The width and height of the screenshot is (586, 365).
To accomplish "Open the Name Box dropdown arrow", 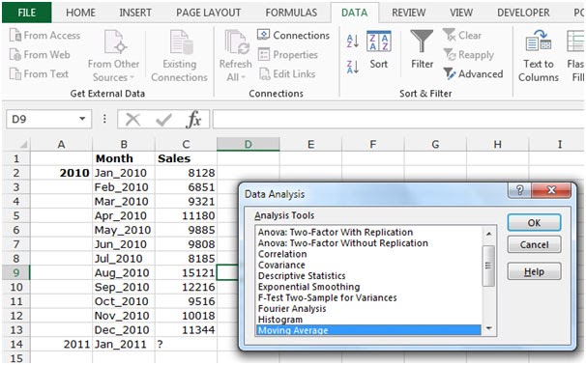I will [82, 119].
